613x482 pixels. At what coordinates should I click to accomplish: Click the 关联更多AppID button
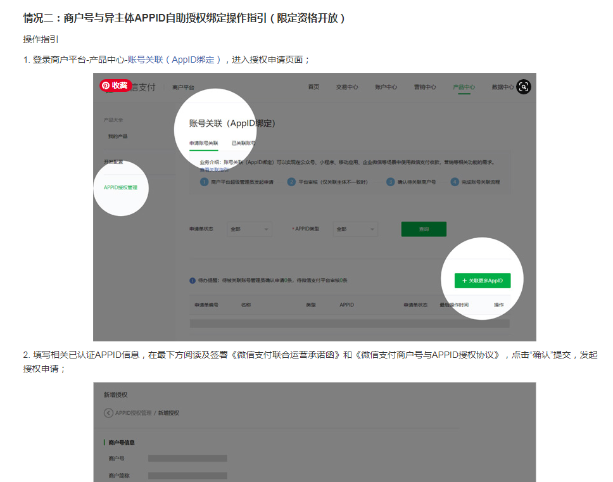tap(483, 281)
